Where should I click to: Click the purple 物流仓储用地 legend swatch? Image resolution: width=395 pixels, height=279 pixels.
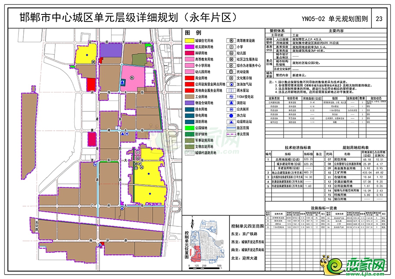tap(189, 103)
